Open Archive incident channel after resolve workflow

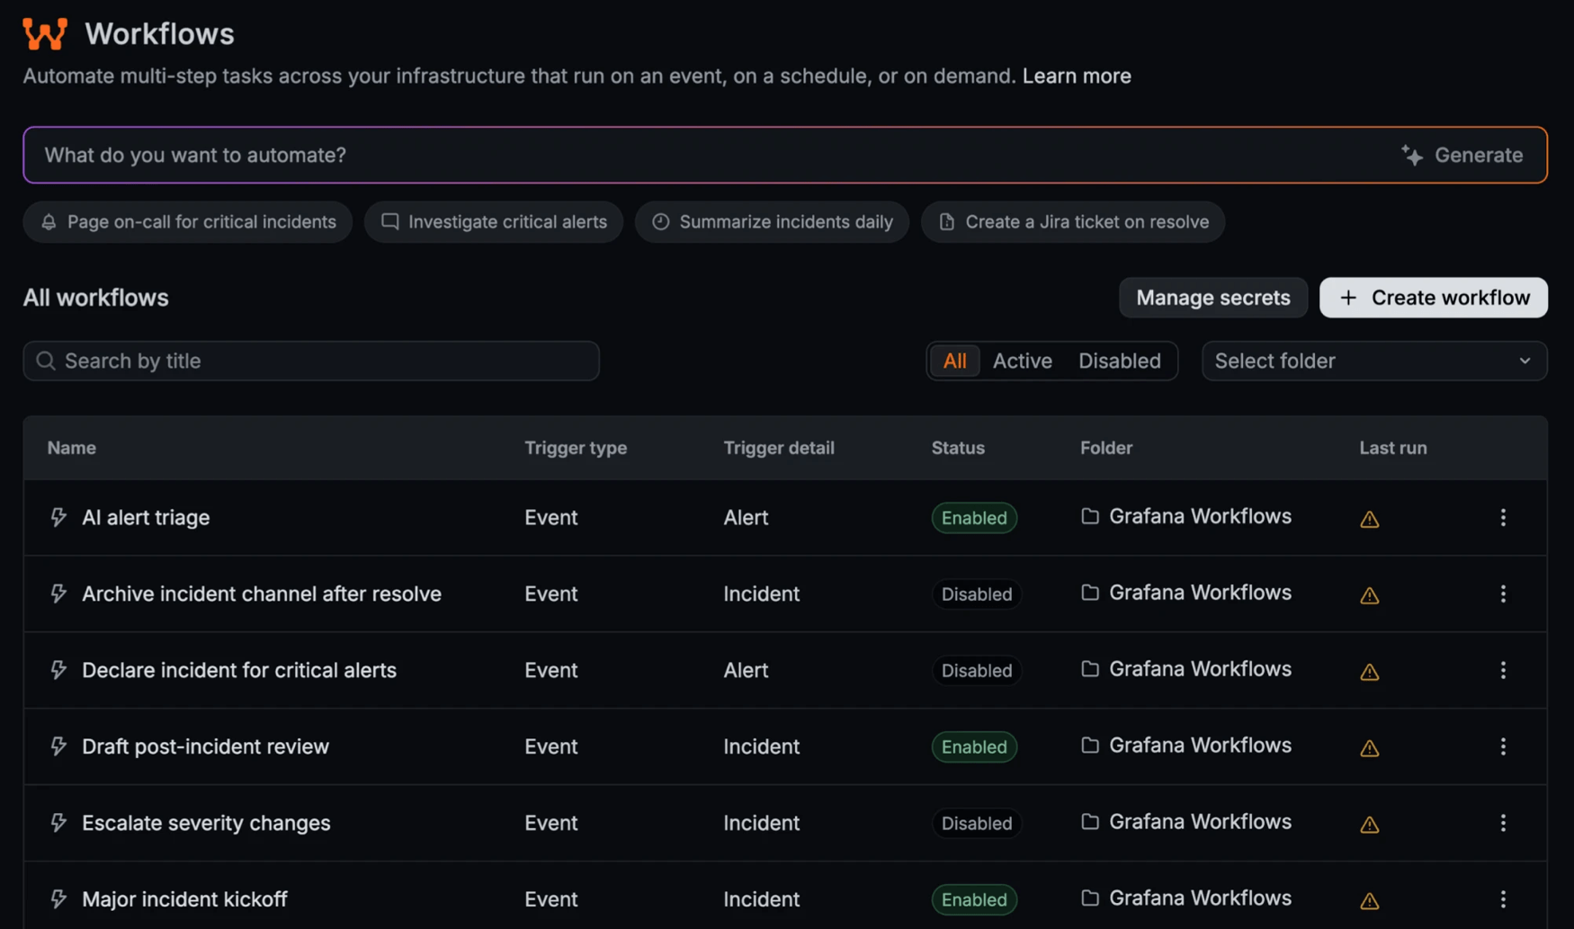262,594
